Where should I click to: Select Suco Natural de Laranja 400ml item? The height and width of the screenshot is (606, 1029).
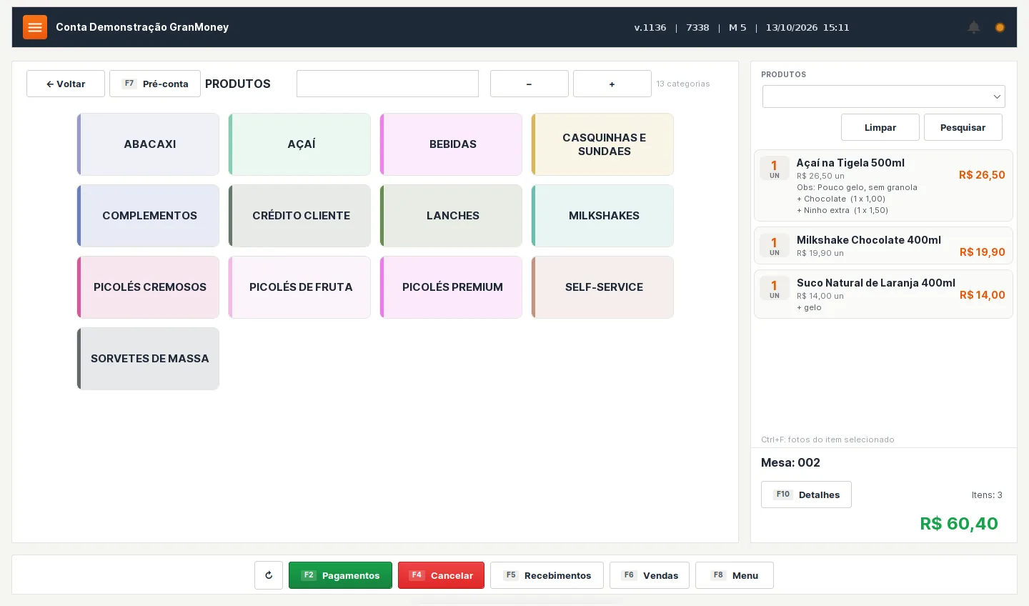[x=883, y=294]
